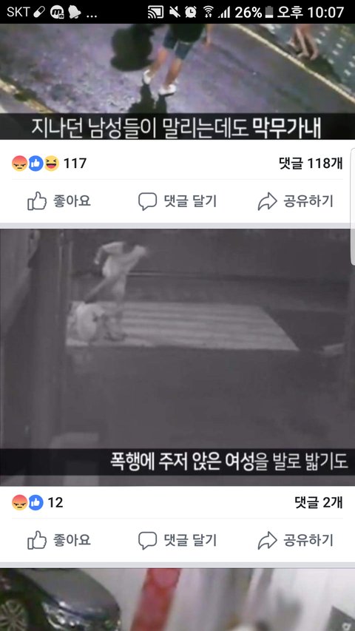Tap the alarm clock icon in status bar
This screenshot has width=355, height=631.
[191, 12]
